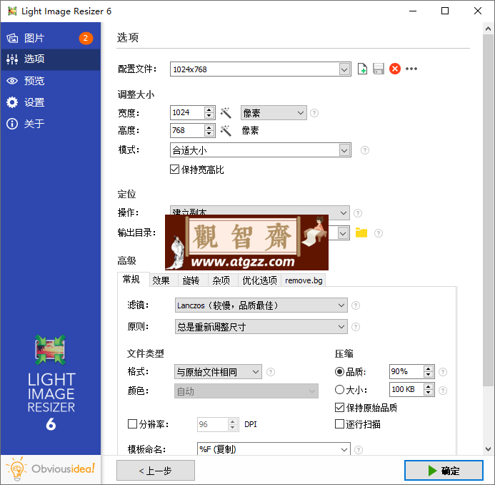Screen dimensions: 495x485
Task: Click the 上一步 back button
Action: point(155,471)
